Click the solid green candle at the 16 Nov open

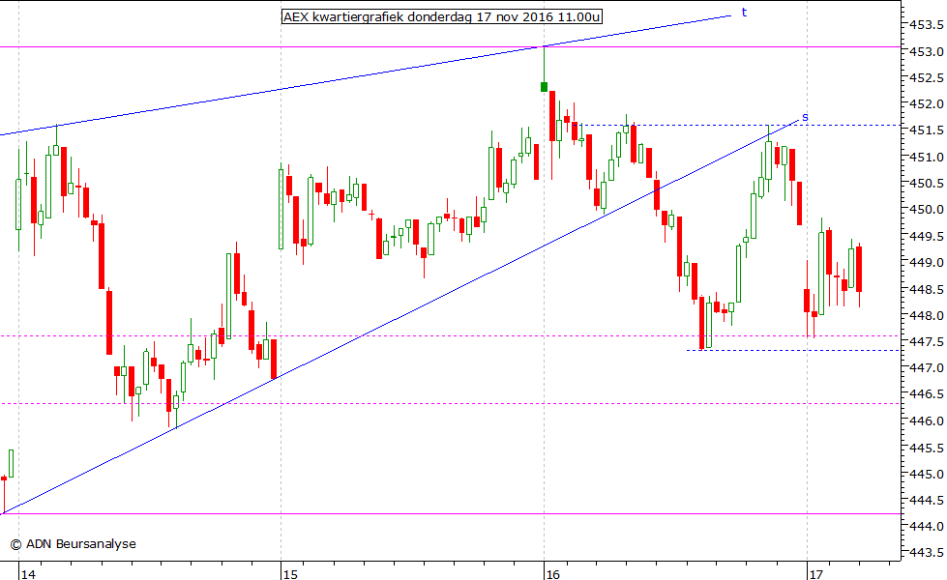[545, 87]
